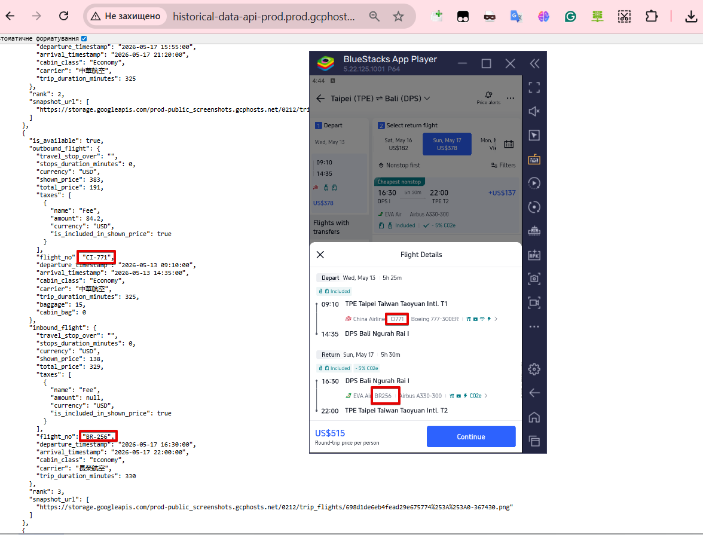Expand China Airlines CI771 amenities chevron
The height and width of the screenshot is (535, 703).
[496, 319]
